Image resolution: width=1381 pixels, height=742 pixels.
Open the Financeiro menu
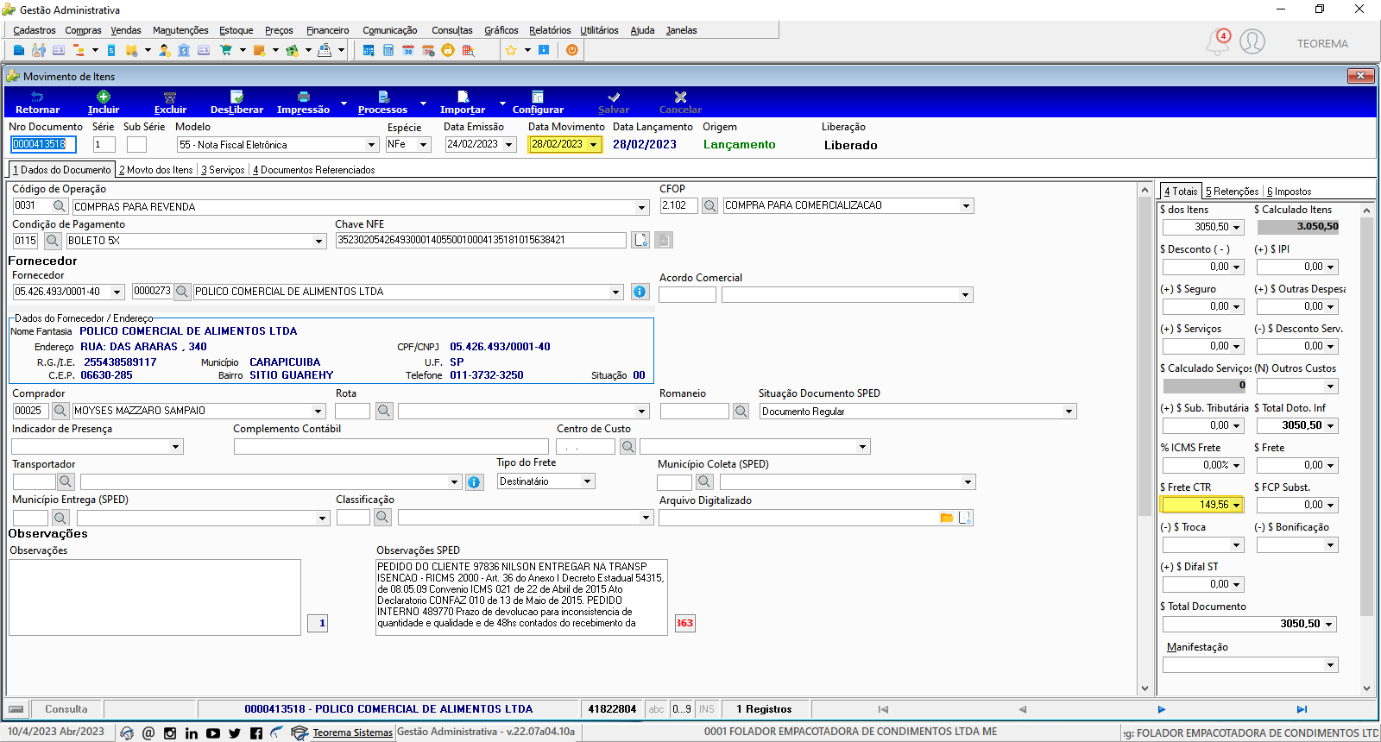(328, 30)
